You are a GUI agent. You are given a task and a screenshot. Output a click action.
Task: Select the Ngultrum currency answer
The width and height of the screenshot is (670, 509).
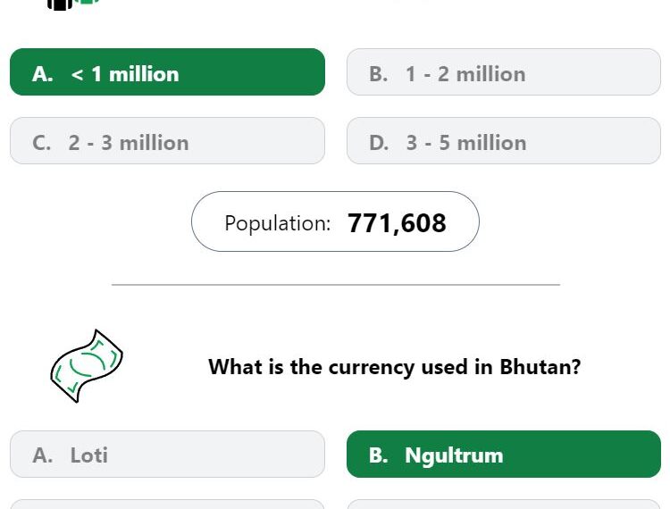[504, 455]
